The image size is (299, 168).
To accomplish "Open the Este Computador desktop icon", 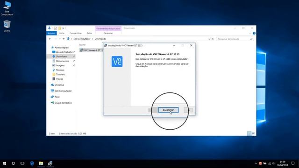I will [7, 9].
